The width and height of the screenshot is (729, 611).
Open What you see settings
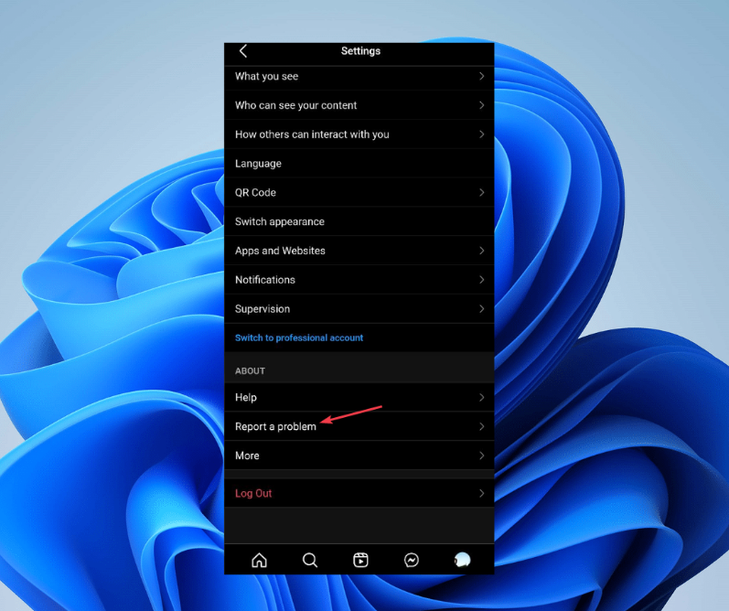pyautogui.click(x=359, y=76)
